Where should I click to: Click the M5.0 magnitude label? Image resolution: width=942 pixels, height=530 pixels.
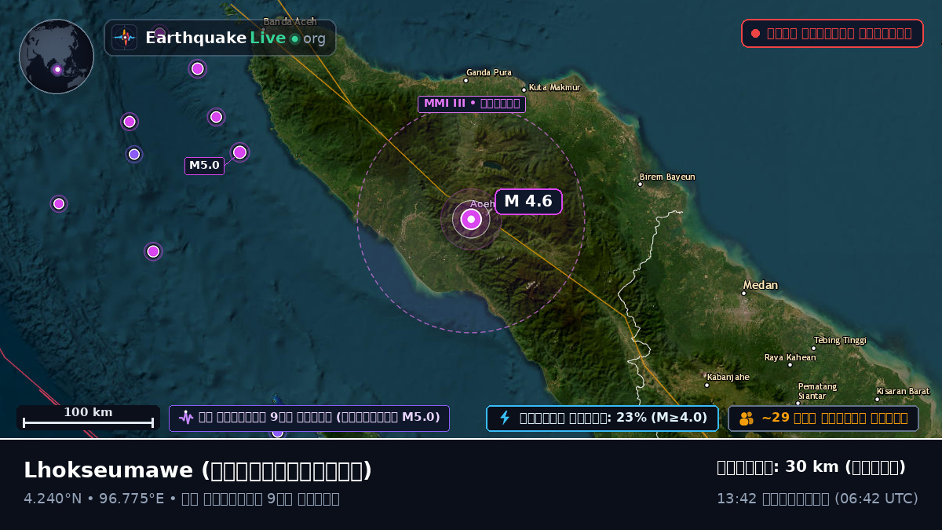[204, 166]
